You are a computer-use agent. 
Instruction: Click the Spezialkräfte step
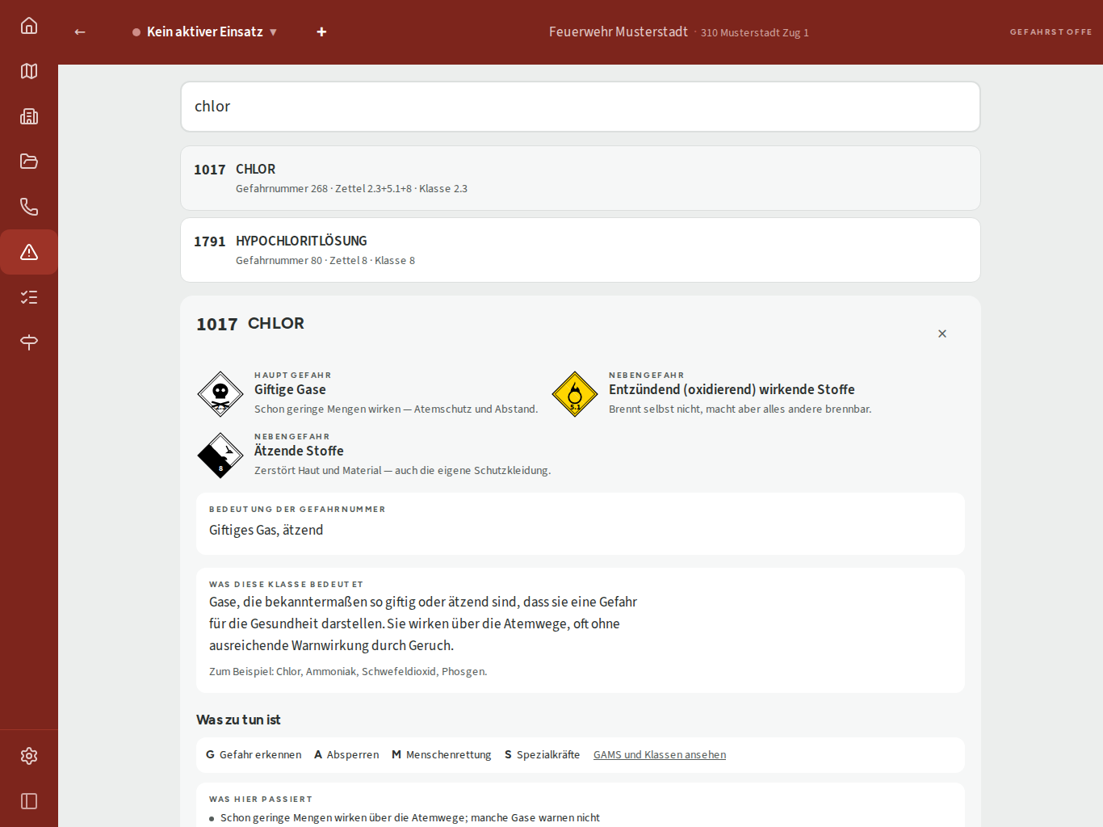[x=543, y=754]
